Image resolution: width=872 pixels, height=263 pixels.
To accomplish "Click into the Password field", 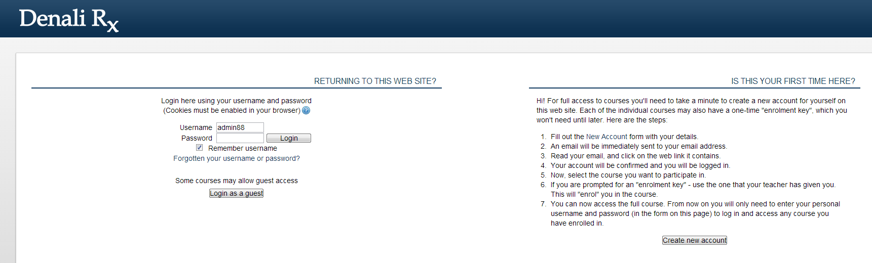I will pos(240,138).
